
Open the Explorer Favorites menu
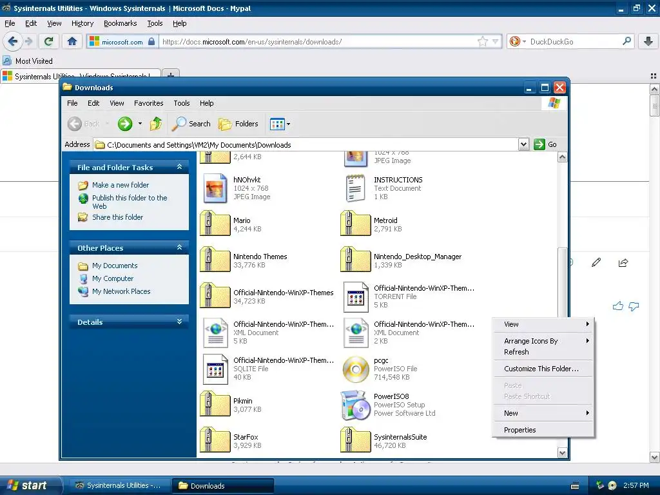pyautogui.click(x=149, y=103)
